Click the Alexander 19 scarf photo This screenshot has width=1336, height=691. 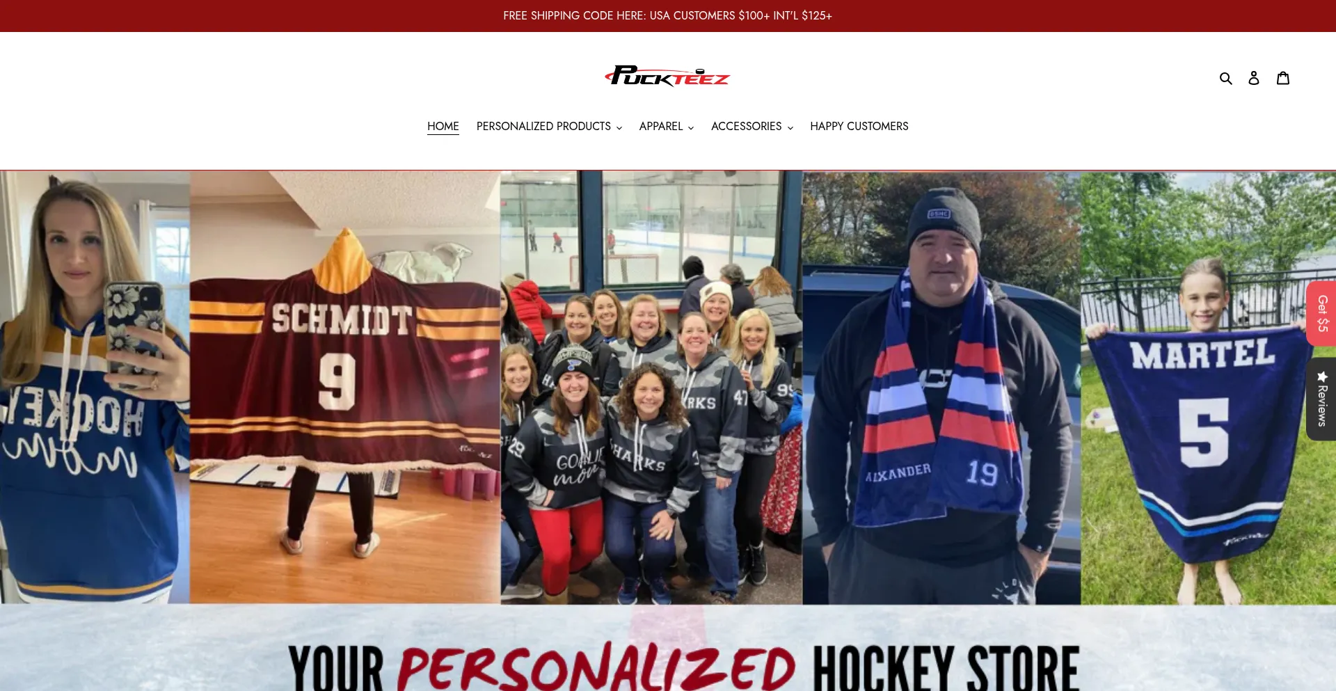point(941,387)
